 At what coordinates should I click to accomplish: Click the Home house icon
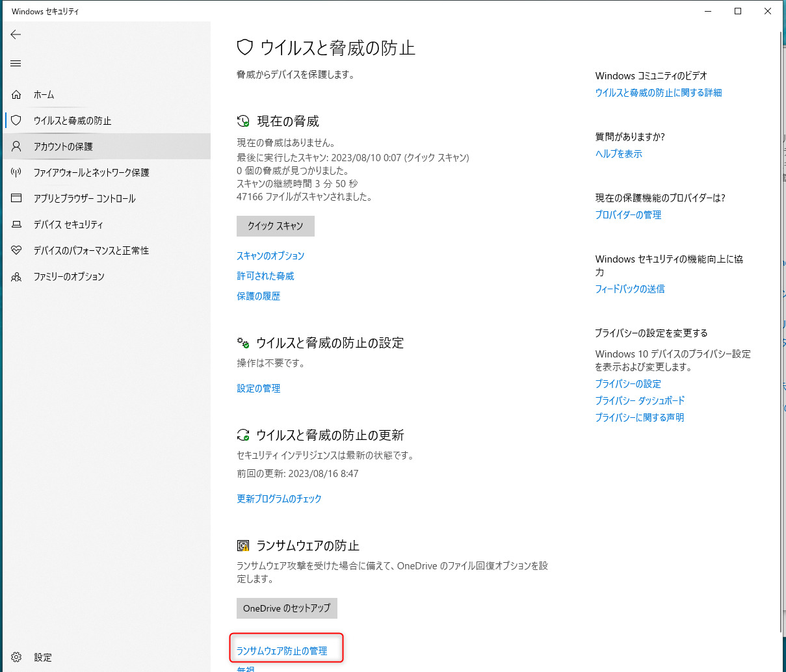pyautogui.click(x=16, y=95)
